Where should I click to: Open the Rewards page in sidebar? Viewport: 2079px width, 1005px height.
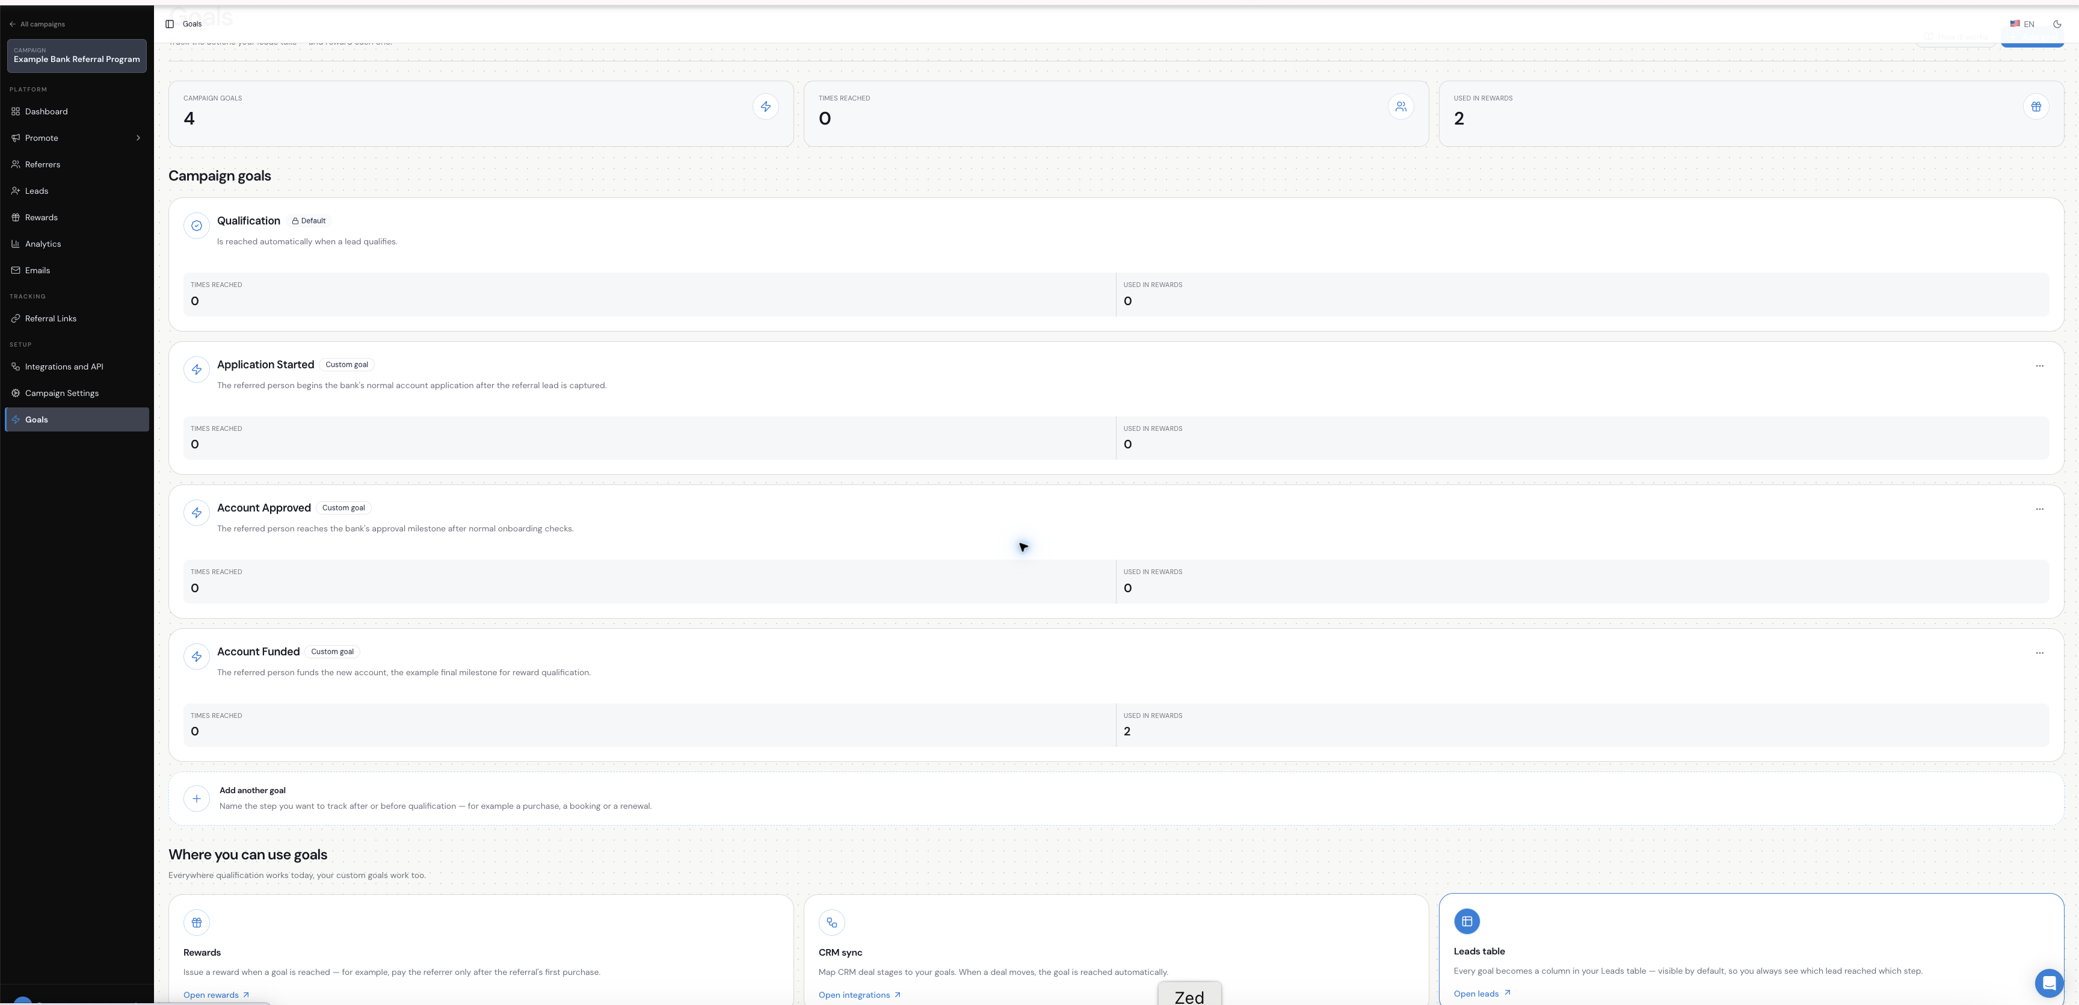coord(76,218)
